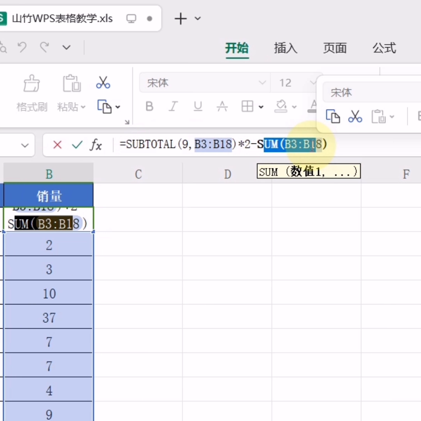Screen dimensions: 421x421
Task: Click the Paste clipboard icon
Action: (71, 83)
